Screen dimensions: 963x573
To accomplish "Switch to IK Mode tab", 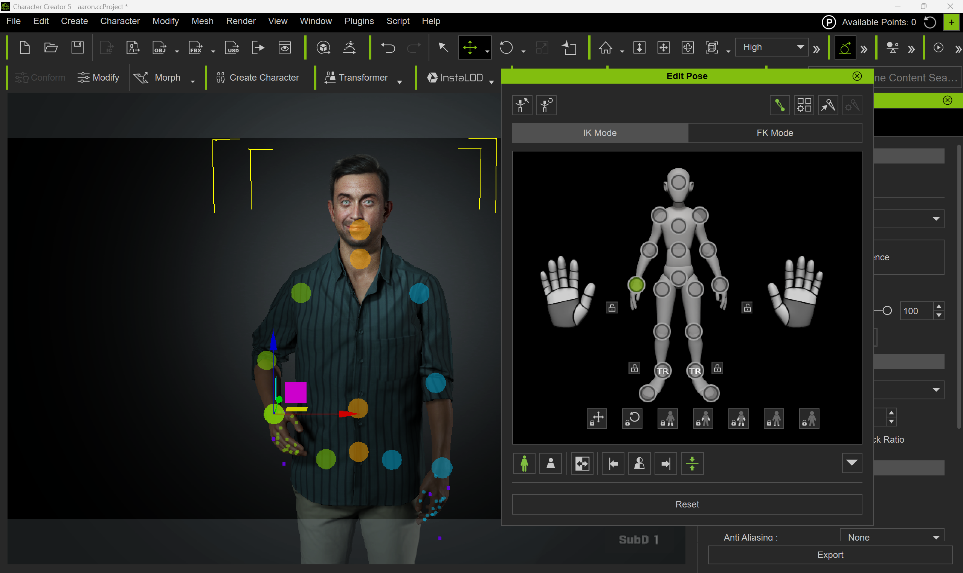I will (x=600, y=133).
